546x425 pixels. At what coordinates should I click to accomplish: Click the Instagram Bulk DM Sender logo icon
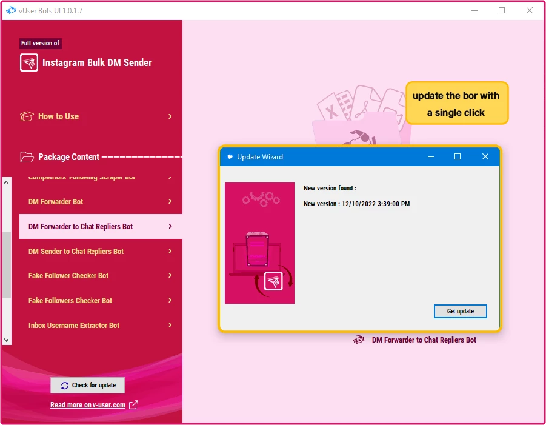(x=29, y=62)
